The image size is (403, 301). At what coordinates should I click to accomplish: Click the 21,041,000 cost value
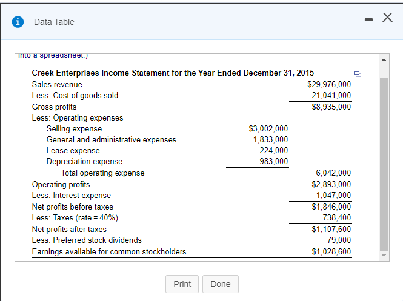coord(331,95)
